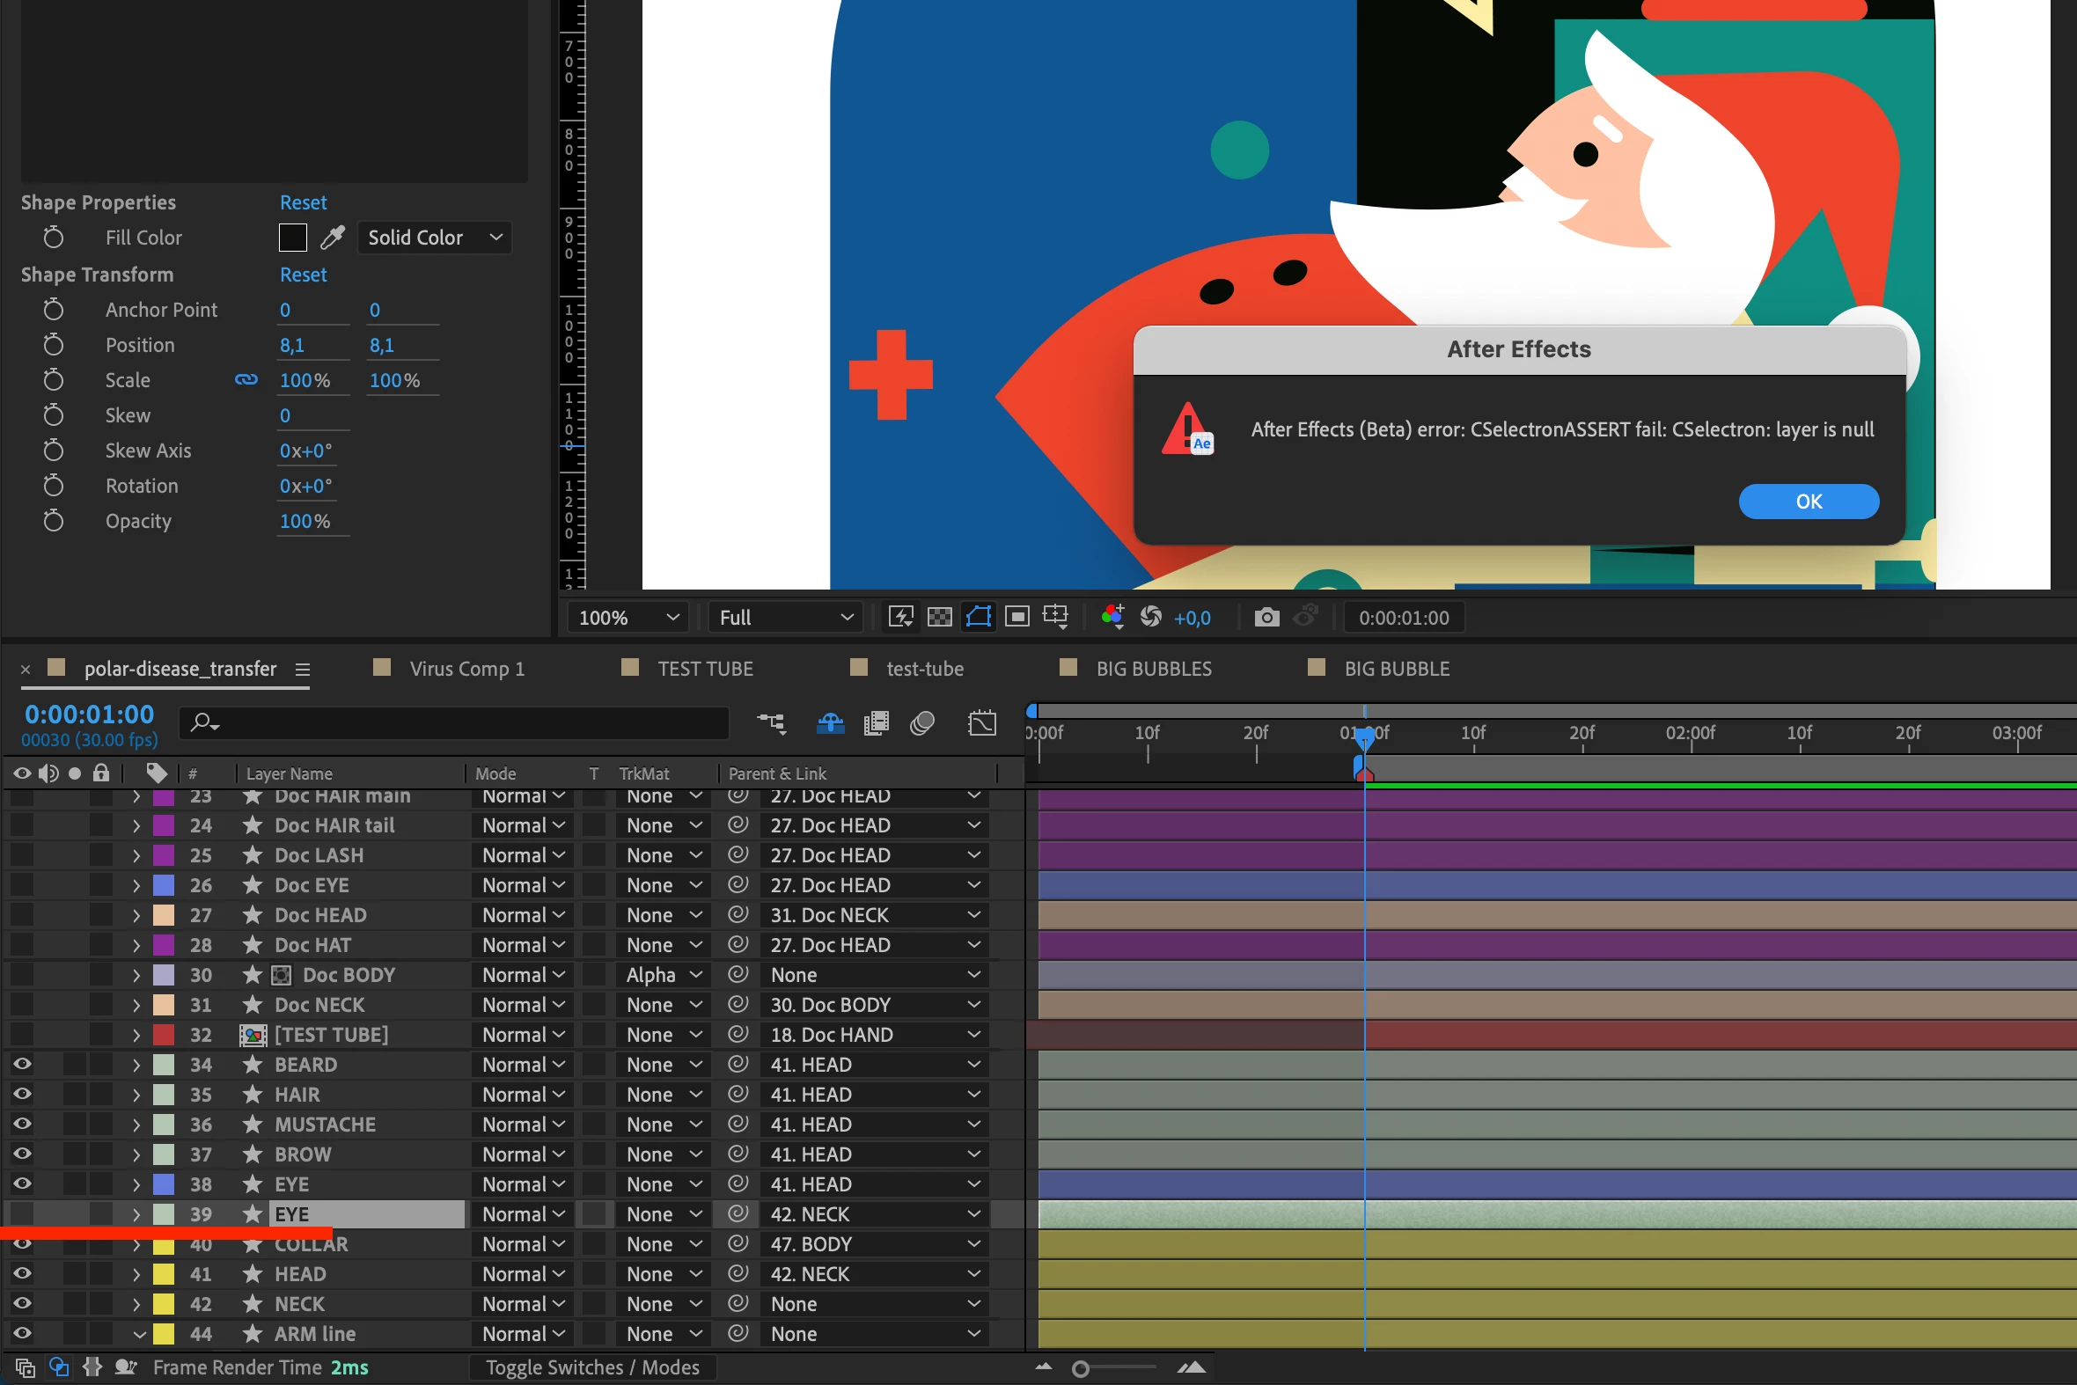This screenshot has width=2077, height=1385.
Task: Toggle visibility of the MUSTACHE layer
Action: tap(22, 1125)
